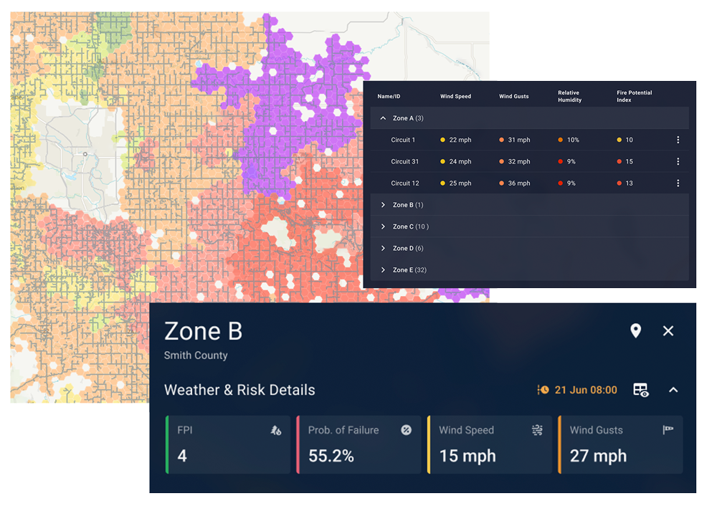Expand the Zone B row
The width and height of the screenshot is (717, 521).
[x=383, y=205]
